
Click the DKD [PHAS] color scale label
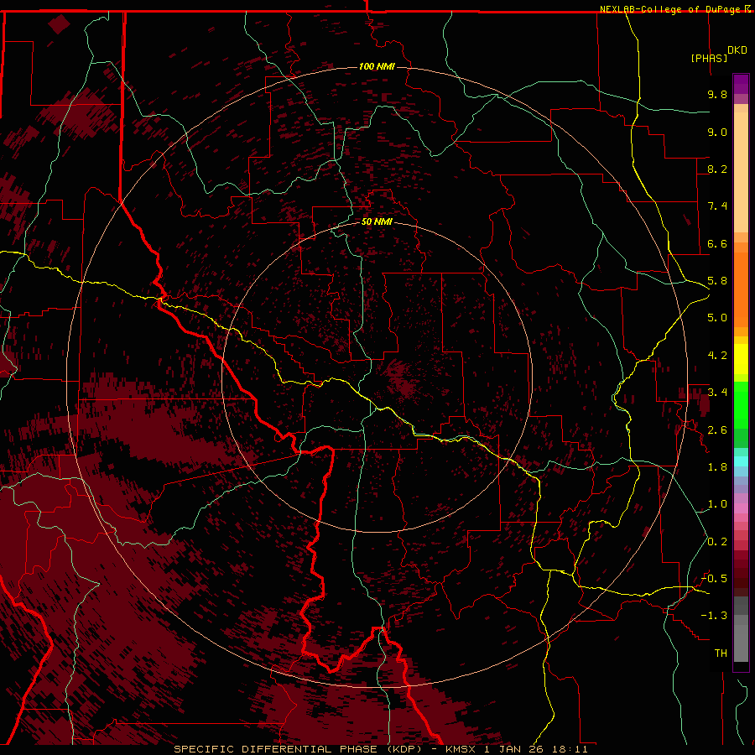pos(718,54)
